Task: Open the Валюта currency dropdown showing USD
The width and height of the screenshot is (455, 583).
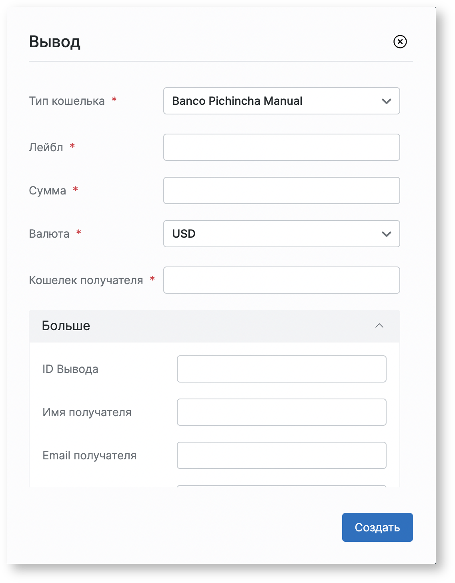Action: pyautogui.click(x=281, y=234)
